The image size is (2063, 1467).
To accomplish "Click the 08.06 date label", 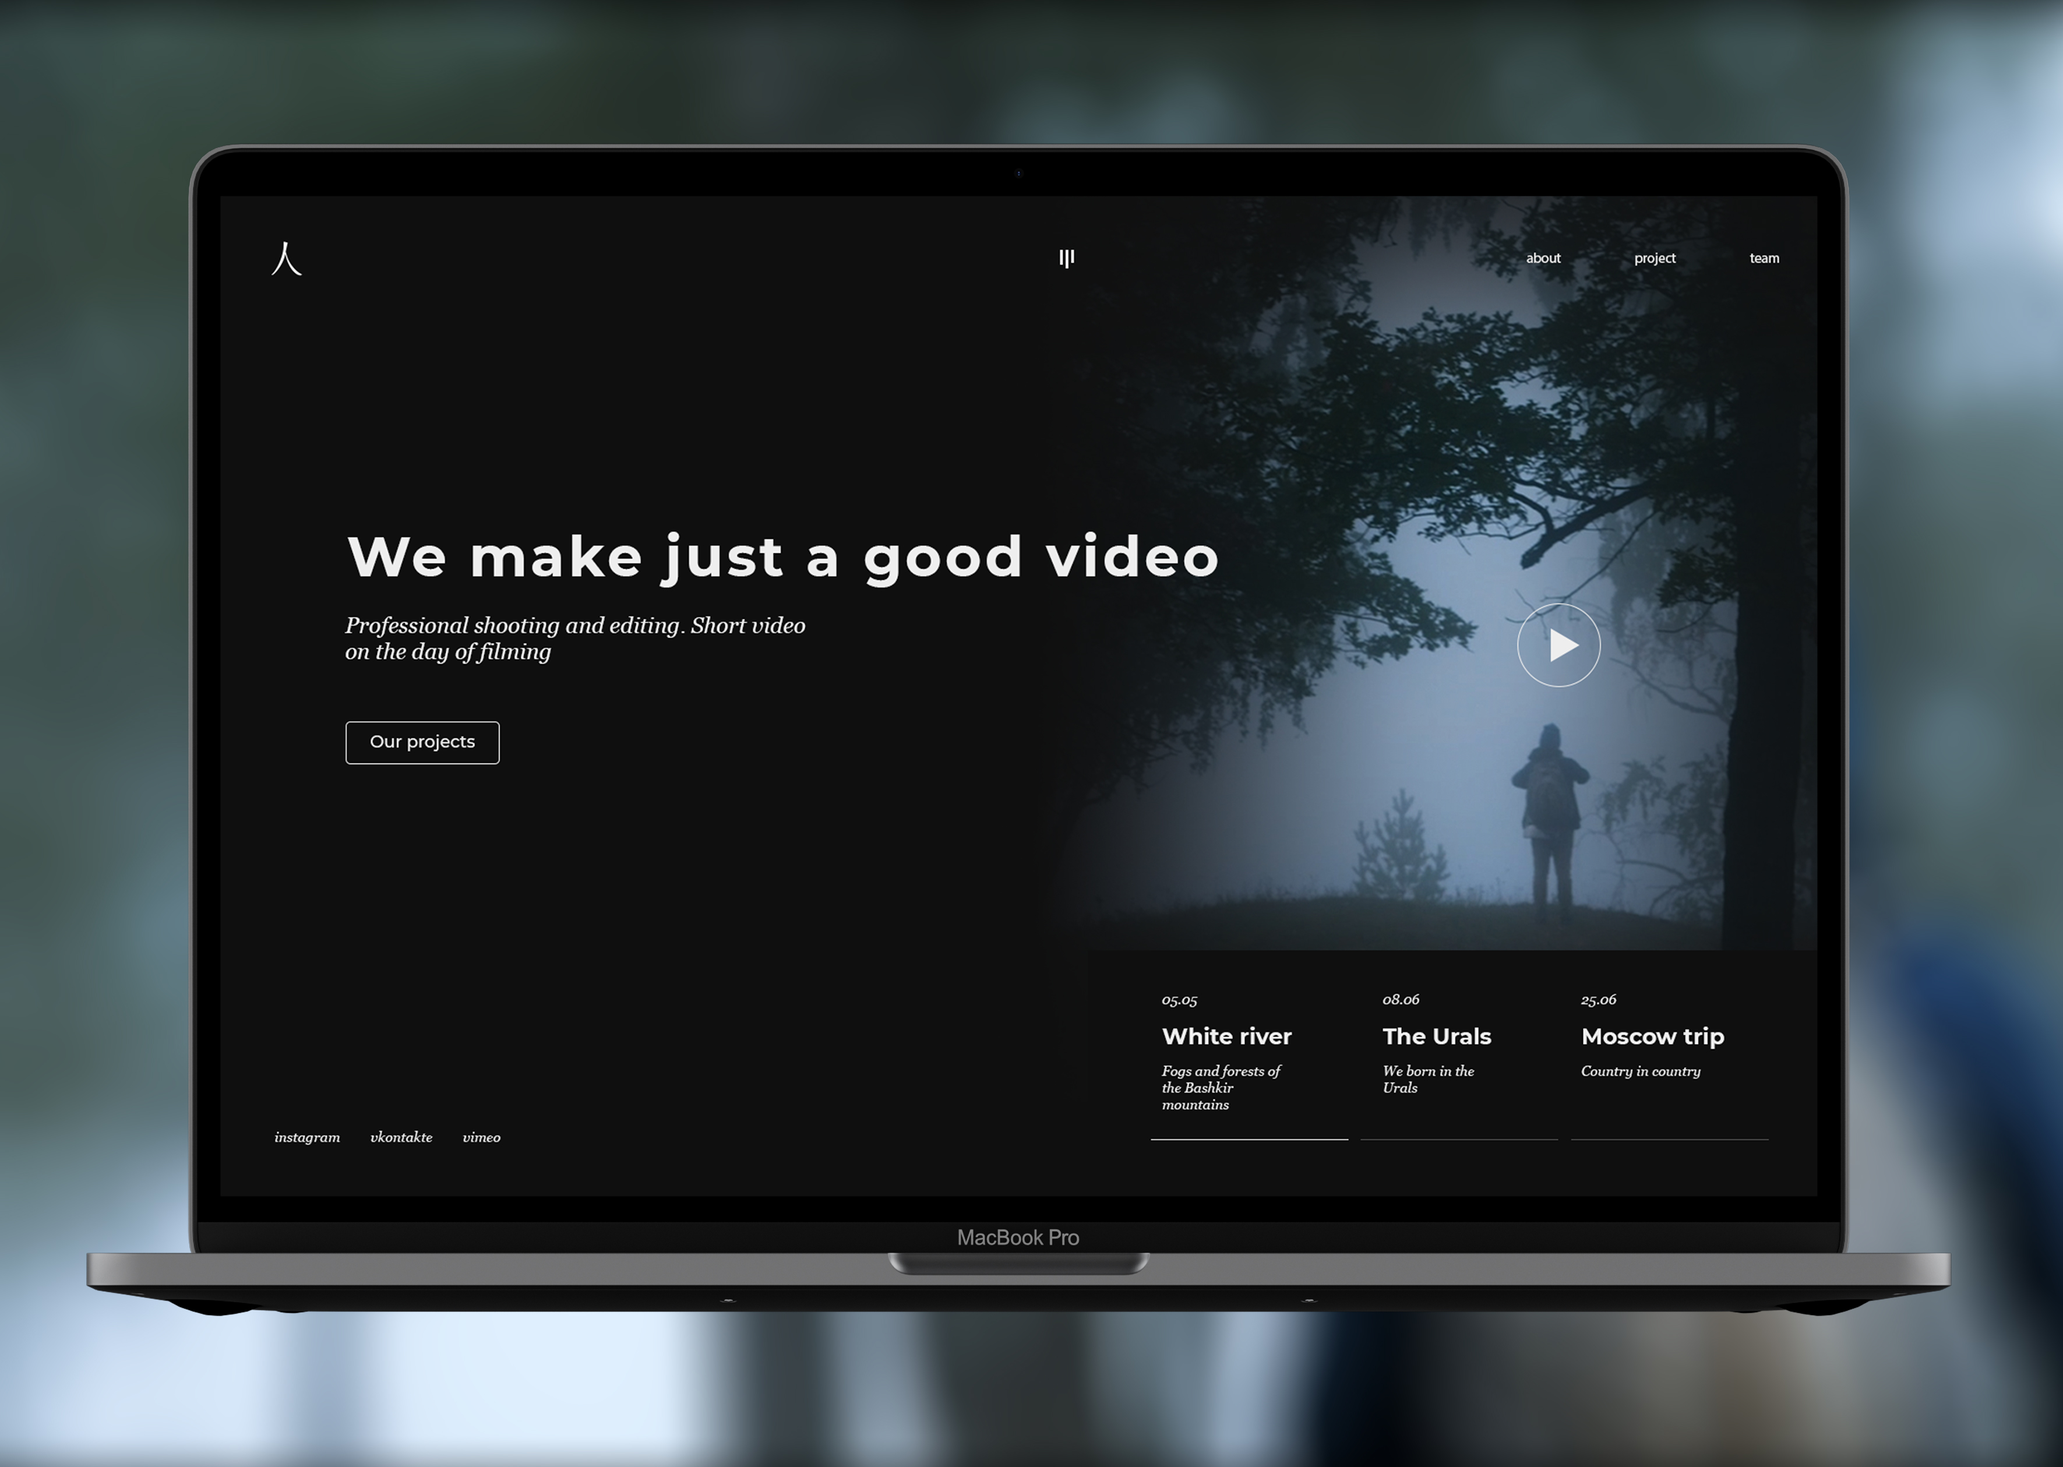I will point(1400,1000).
